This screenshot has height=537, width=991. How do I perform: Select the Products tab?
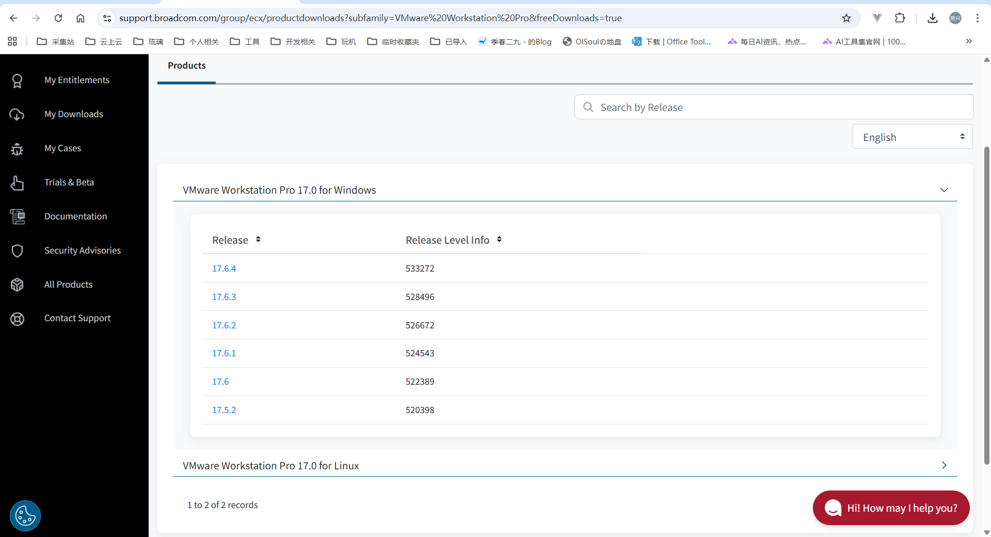(x=186, y=66)
